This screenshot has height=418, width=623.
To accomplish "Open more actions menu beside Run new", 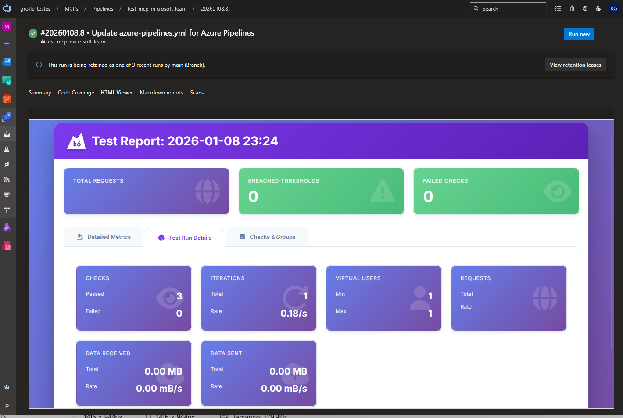I will point(605,34).
